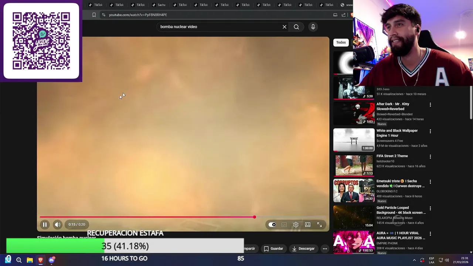The height and width of the screenshot is (266, 473).
Task: Click the 'RELAXOPIA Relaxing Music' channel name
Action: [x=395, y=218]
